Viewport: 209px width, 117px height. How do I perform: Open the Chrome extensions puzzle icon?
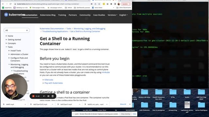tap(111, 4)
